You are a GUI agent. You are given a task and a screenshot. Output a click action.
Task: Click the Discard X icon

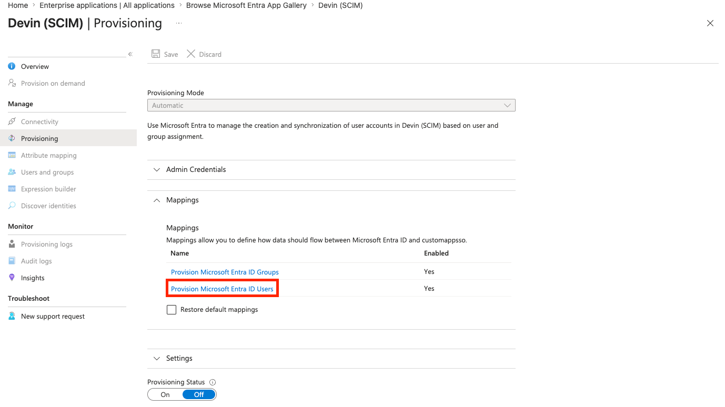click(x=191, y=54)
